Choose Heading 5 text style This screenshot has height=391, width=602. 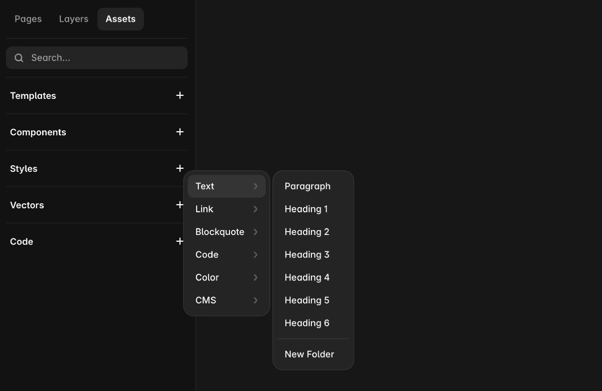point(313,300)
